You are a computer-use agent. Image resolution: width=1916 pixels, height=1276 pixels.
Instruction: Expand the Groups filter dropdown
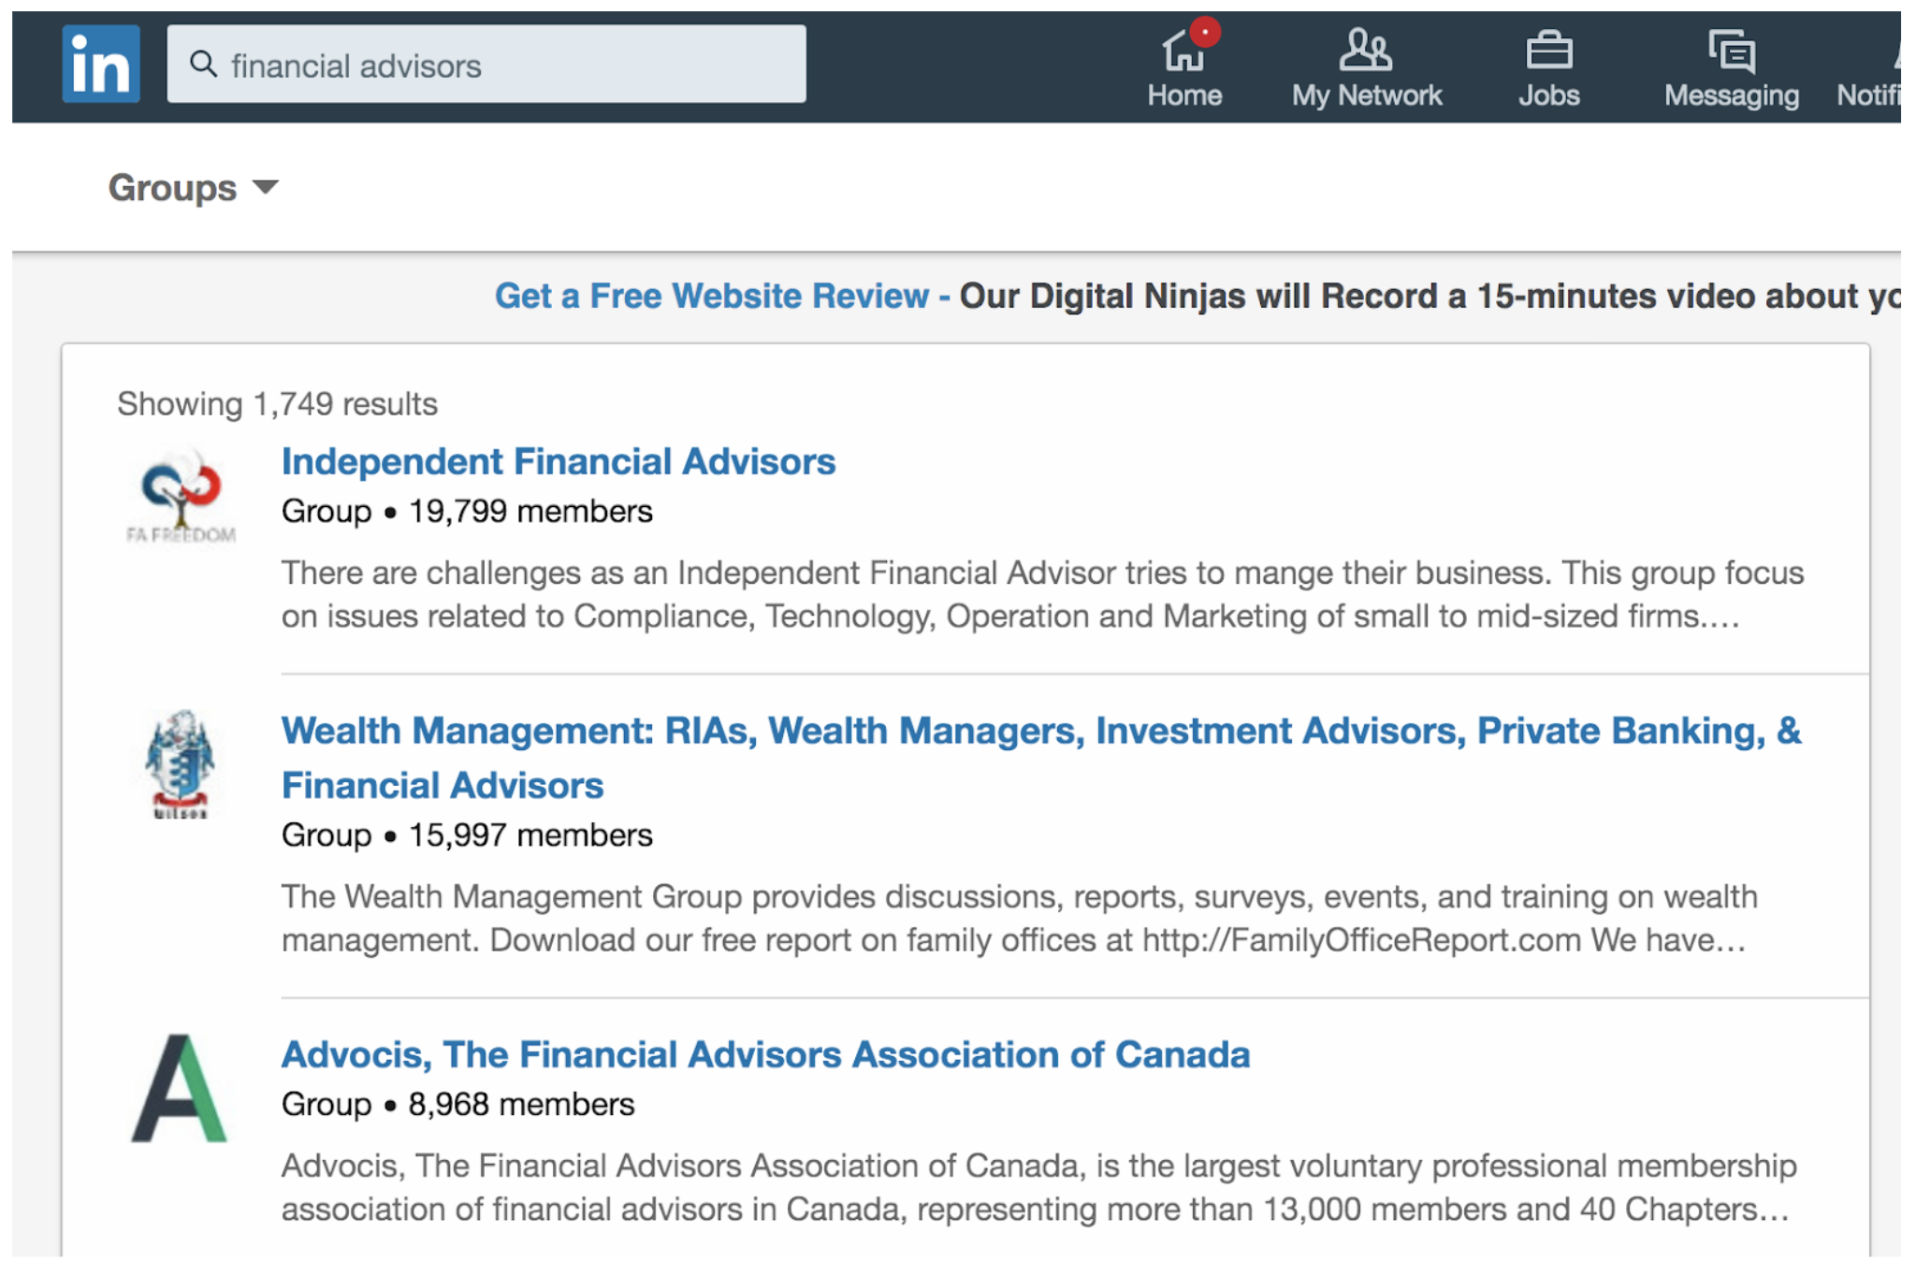tap(193, 187)
